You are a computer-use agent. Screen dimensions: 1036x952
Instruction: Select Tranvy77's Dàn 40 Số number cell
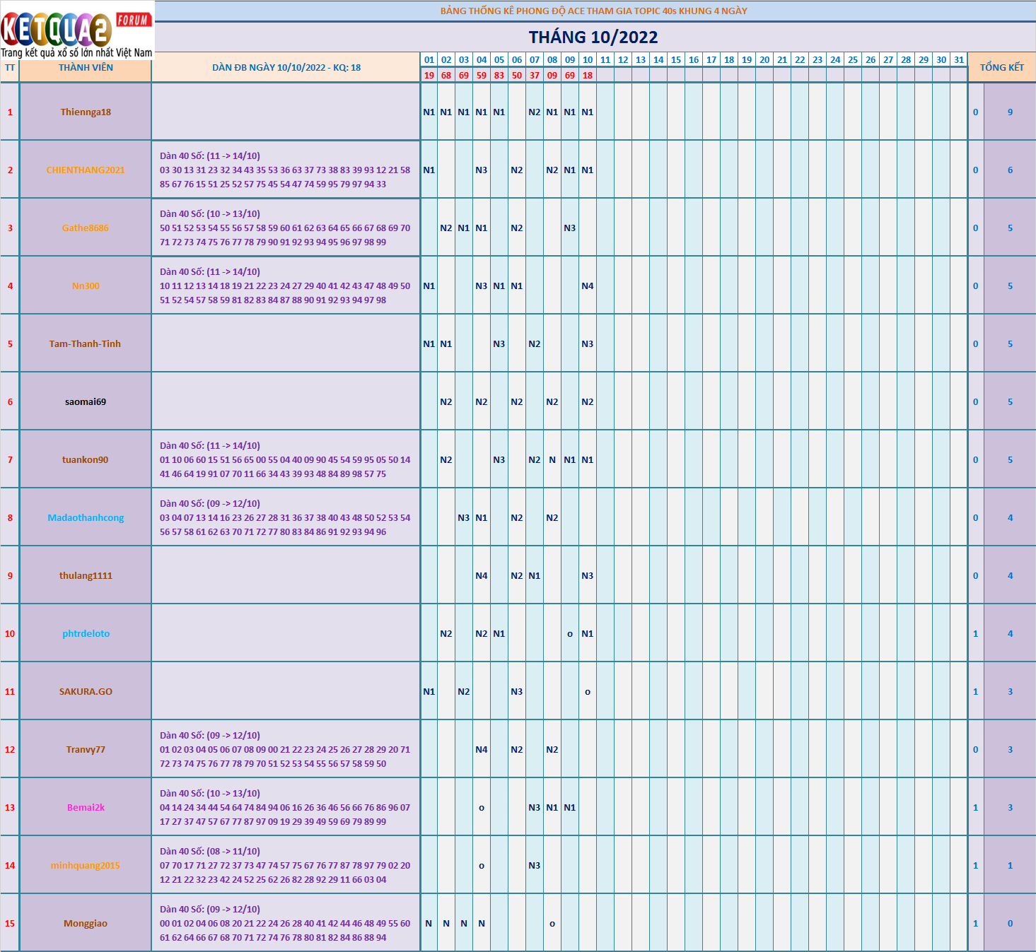(x=285, y=750)
